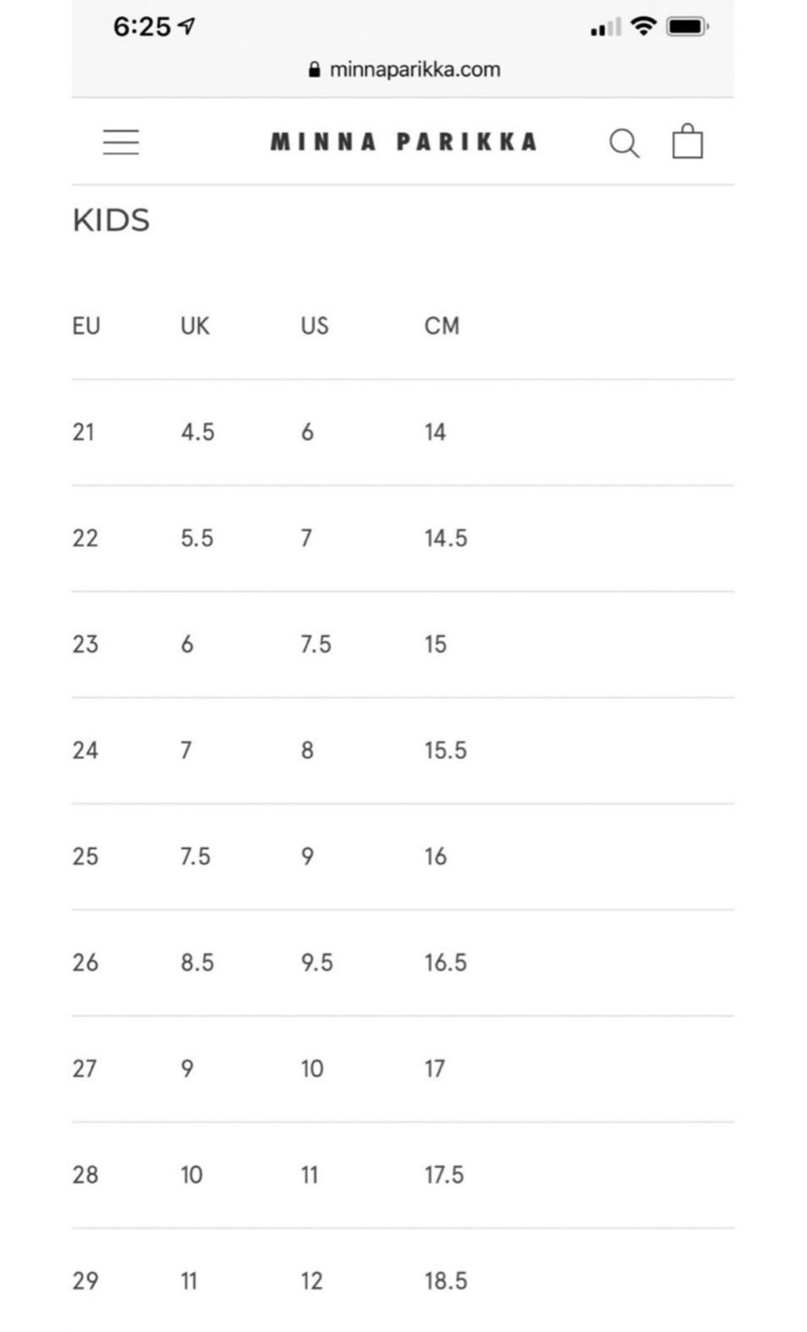Select the UK column header
Screen dimensions: 807x1332
coord(195,326)
